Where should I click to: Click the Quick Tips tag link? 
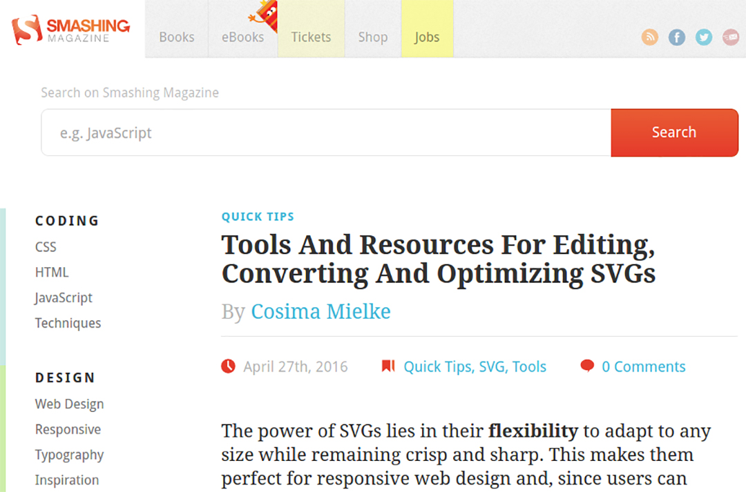(x=438, y=367)
